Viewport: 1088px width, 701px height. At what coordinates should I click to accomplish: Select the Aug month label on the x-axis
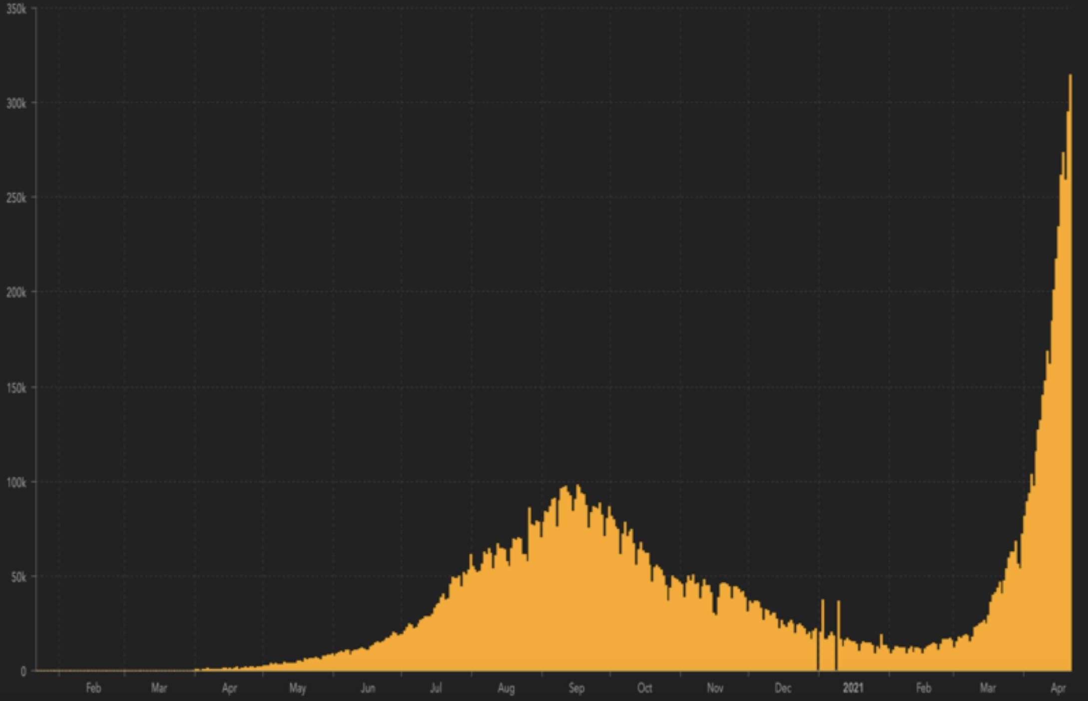click(x=506, y=688)
